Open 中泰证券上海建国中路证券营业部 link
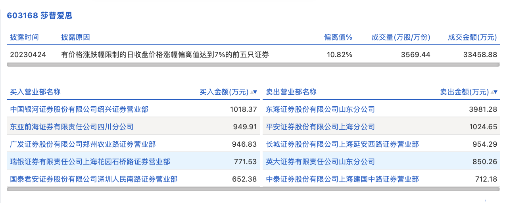Image resolution: width=507 pixels, height=203 pixels. (342, 179)
